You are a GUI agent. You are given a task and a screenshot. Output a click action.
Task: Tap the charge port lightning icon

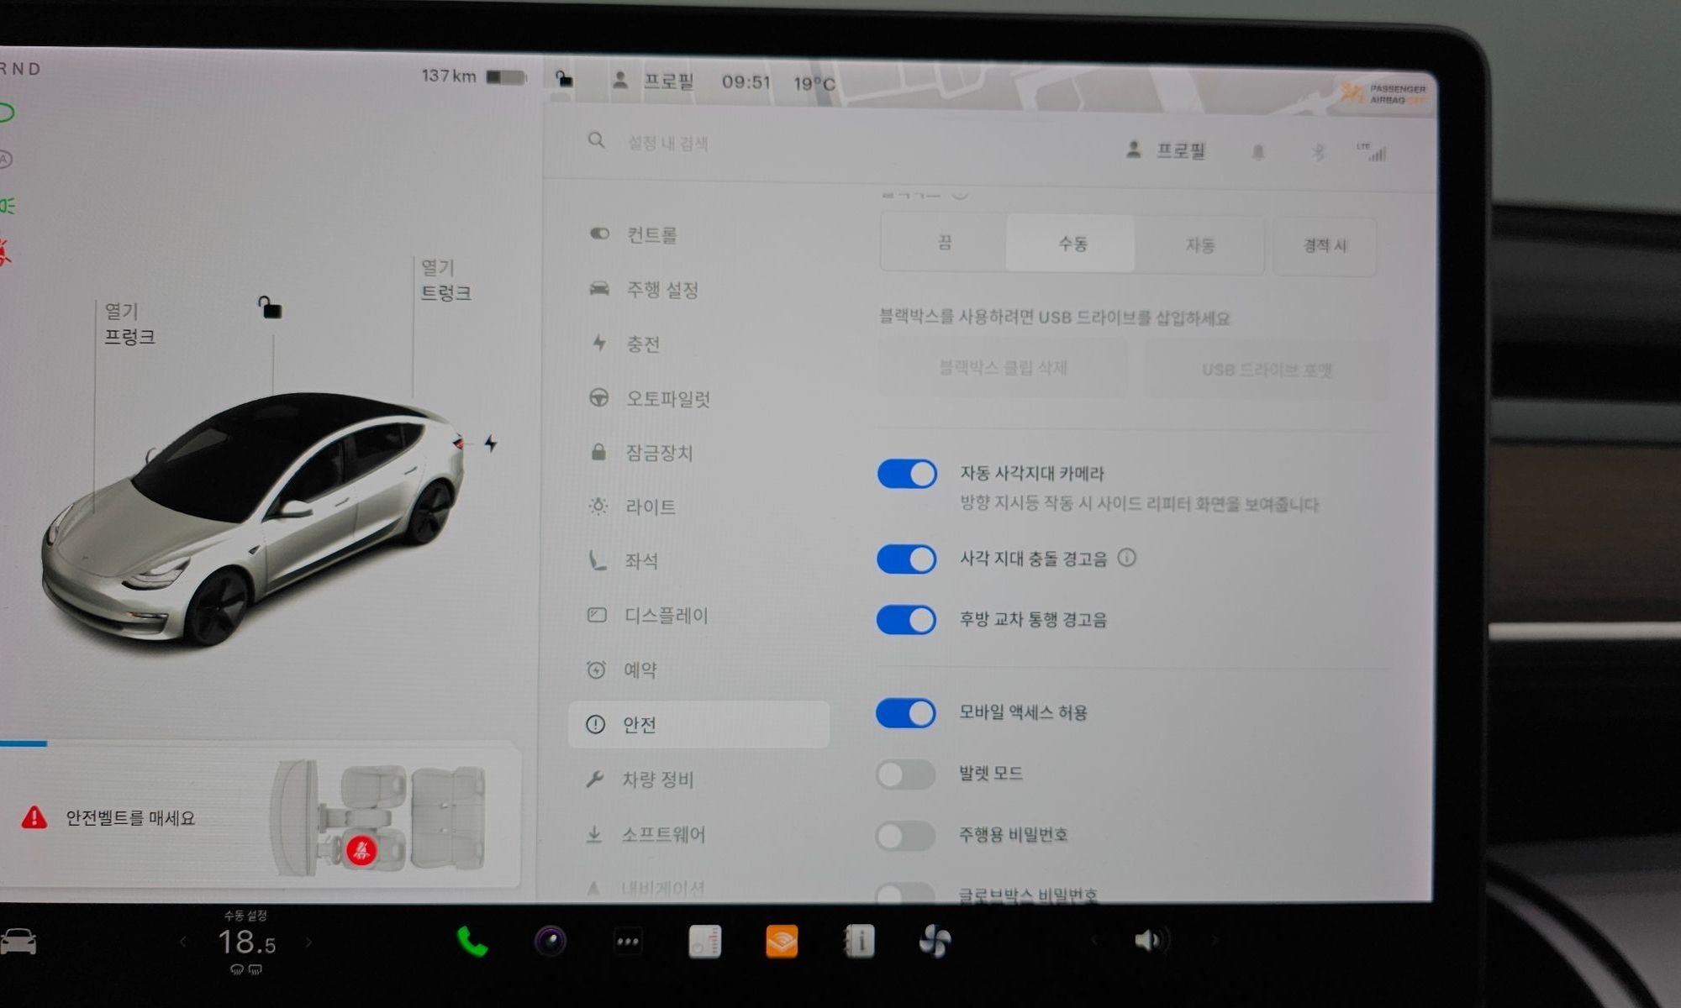(491, 444)
